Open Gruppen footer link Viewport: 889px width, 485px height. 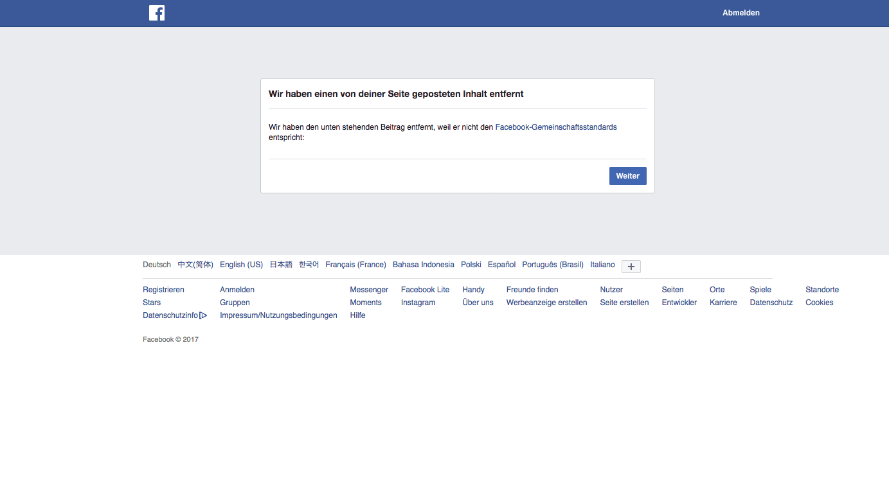[x=235, y=303]
